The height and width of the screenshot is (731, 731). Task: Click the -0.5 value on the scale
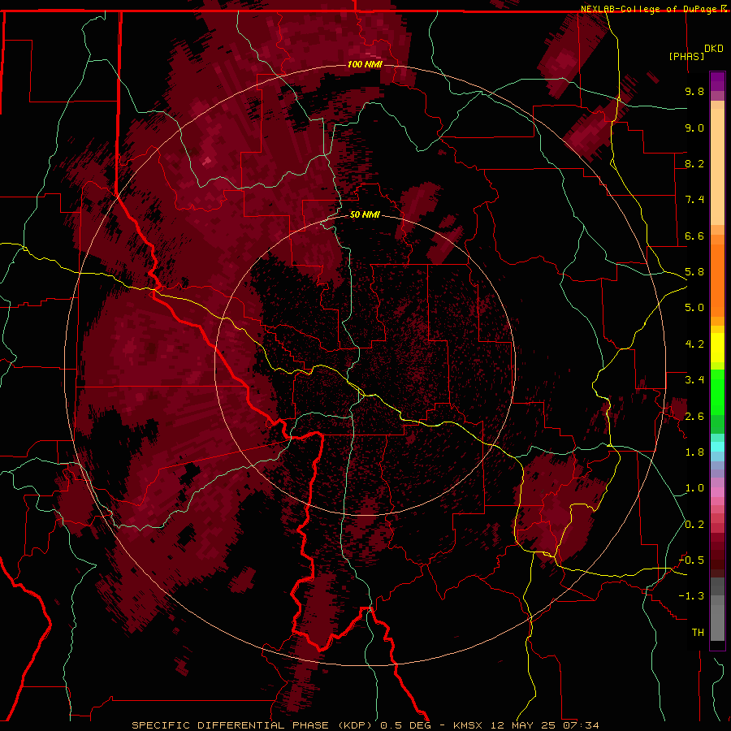(691, 560)
